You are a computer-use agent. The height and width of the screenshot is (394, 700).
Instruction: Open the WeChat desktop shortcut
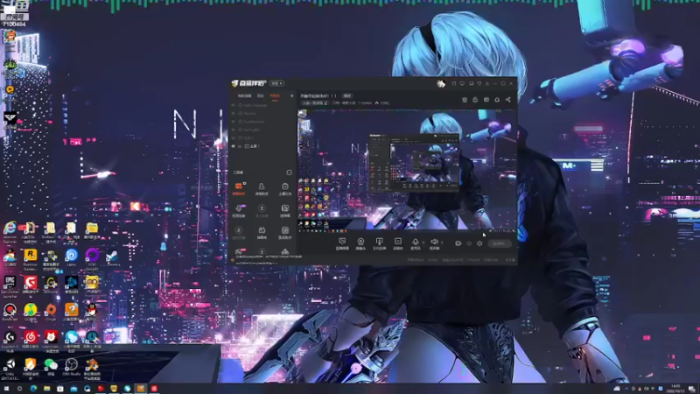click(51, 367)
